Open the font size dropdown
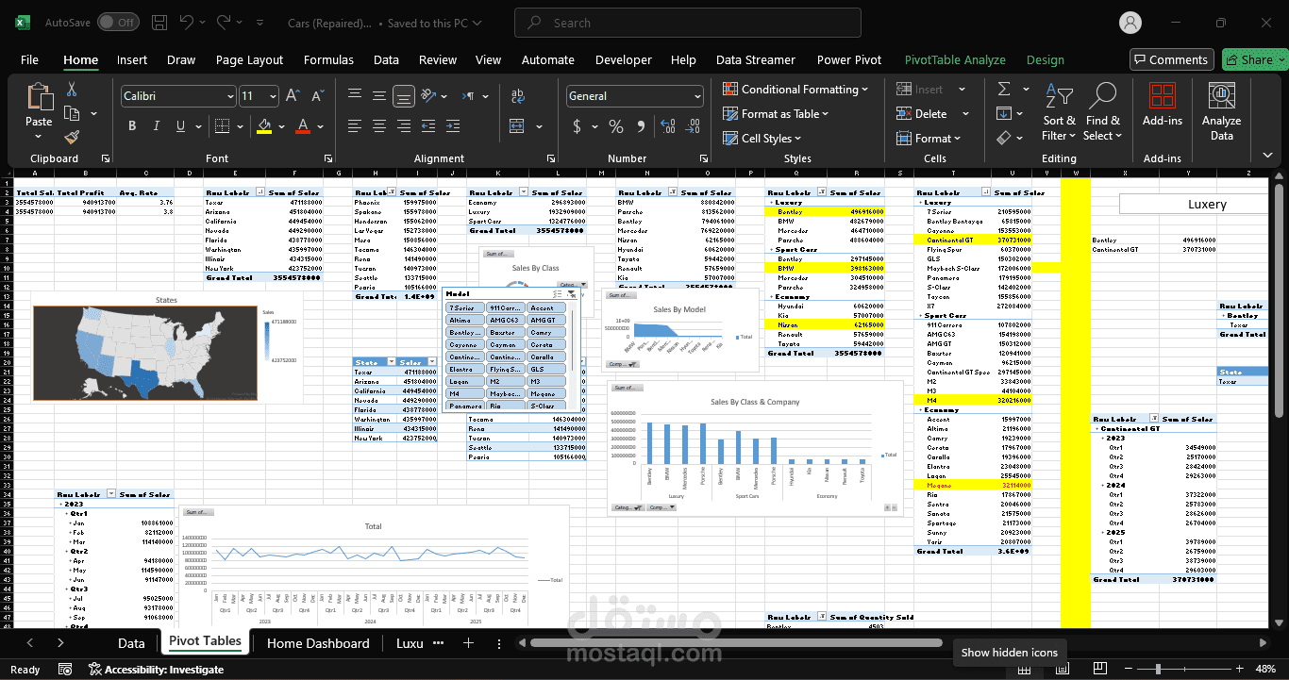 [274, 96]
